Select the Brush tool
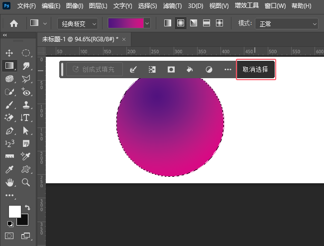 tap(9, 105)
